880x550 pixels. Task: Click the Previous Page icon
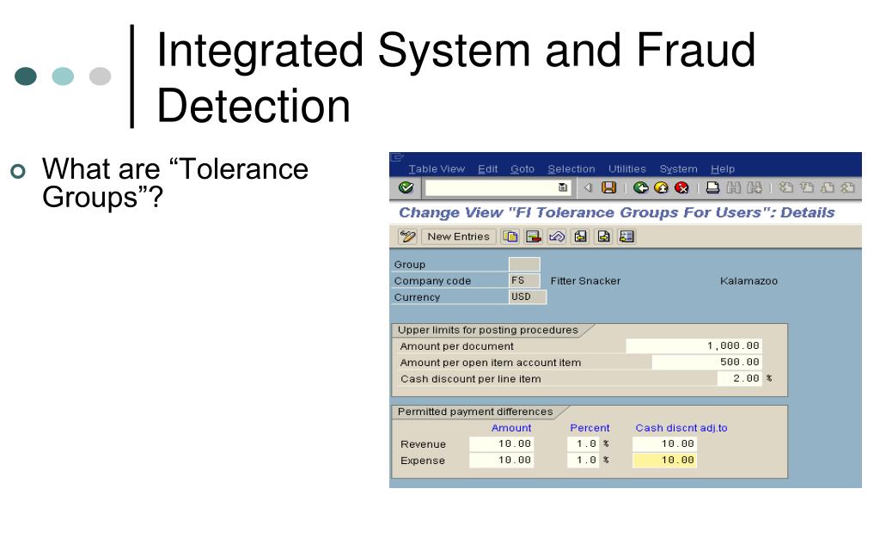pos(807,187)
